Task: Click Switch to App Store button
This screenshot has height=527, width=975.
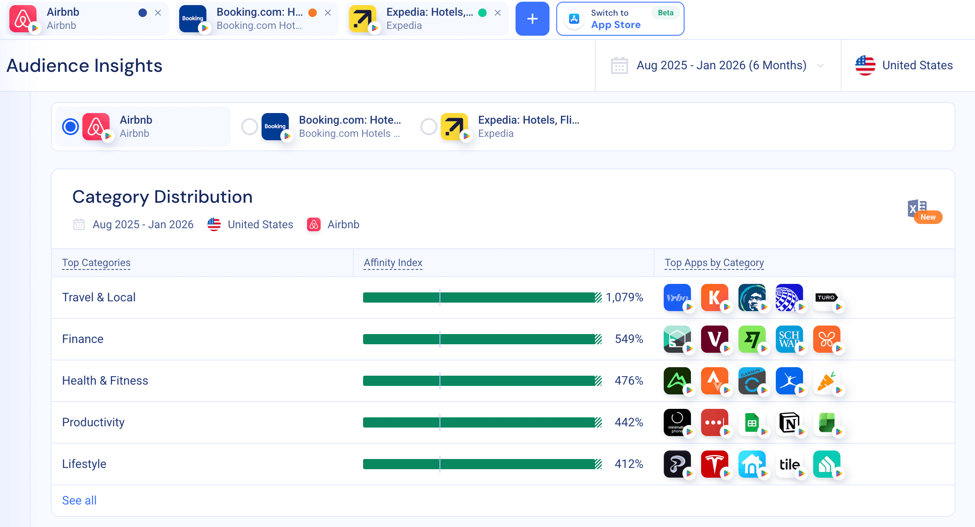Action: point(620,19)
